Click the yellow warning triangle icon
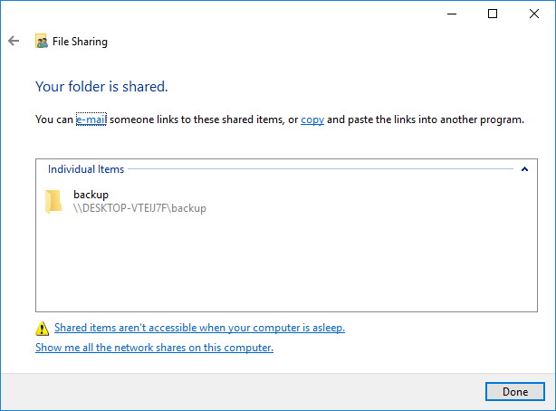556x411 pixels. (43, 329)
